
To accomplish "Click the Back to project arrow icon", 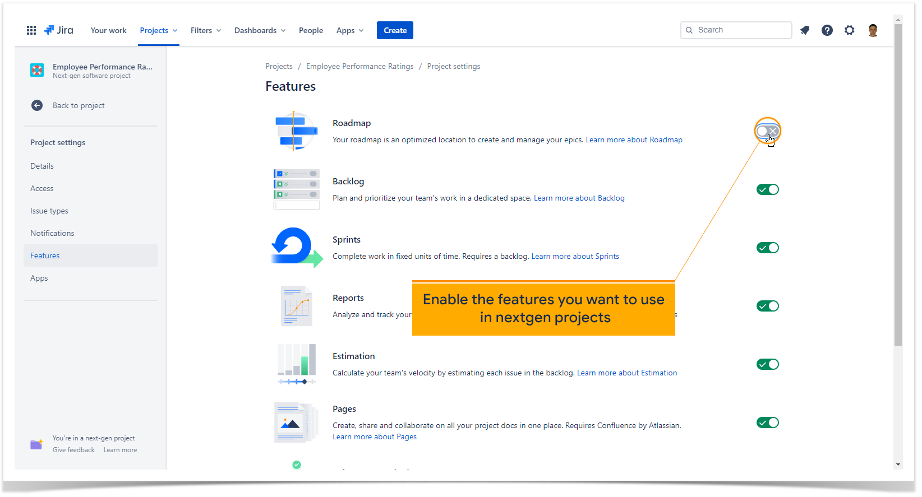I will pyautogui.click(x=37, y=105).
